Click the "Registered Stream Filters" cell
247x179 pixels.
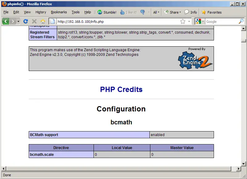coord(43,35)
